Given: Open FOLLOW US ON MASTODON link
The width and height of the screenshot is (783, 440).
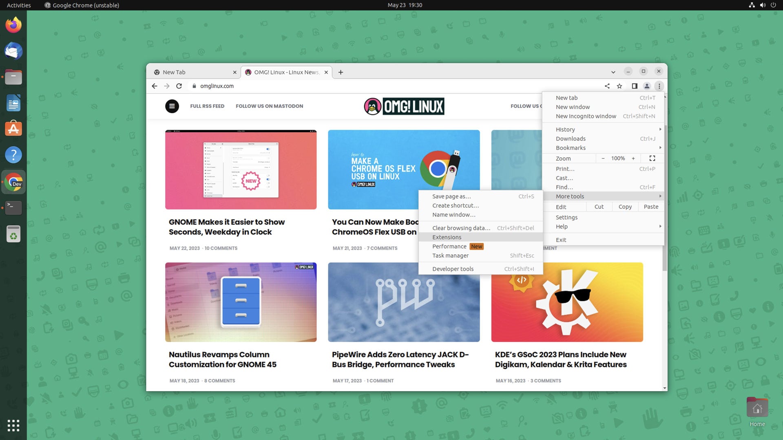Looking at the screenshot, I should point(269,106).
